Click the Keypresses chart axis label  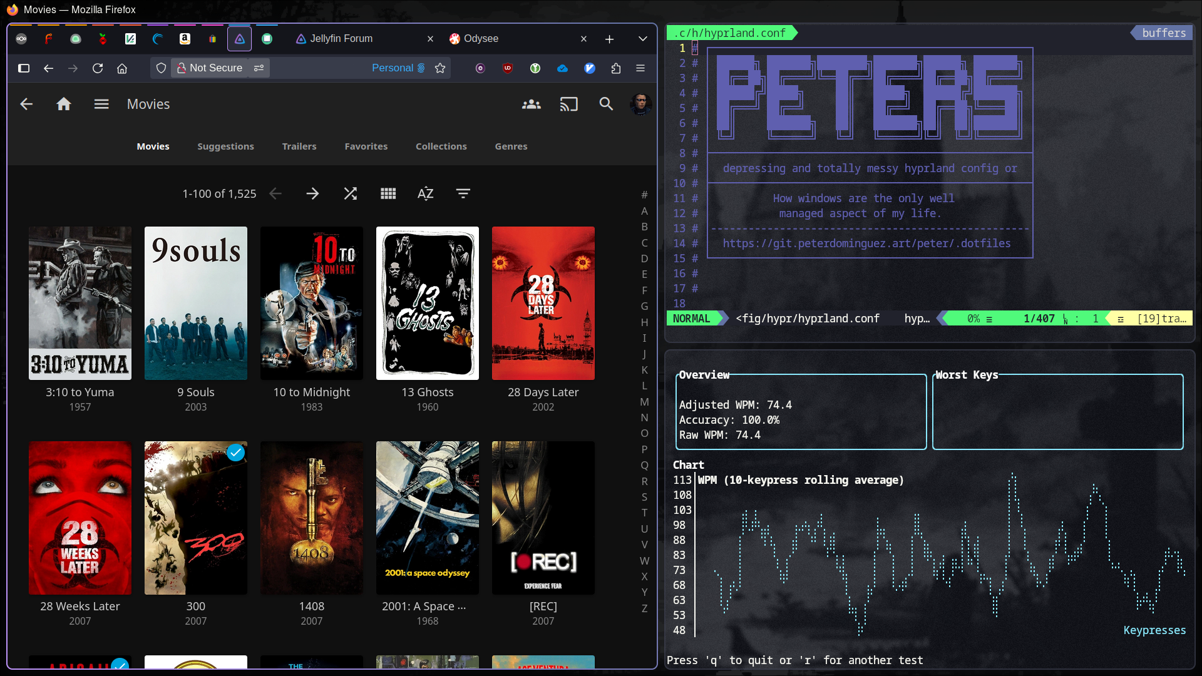[1154, 630]
